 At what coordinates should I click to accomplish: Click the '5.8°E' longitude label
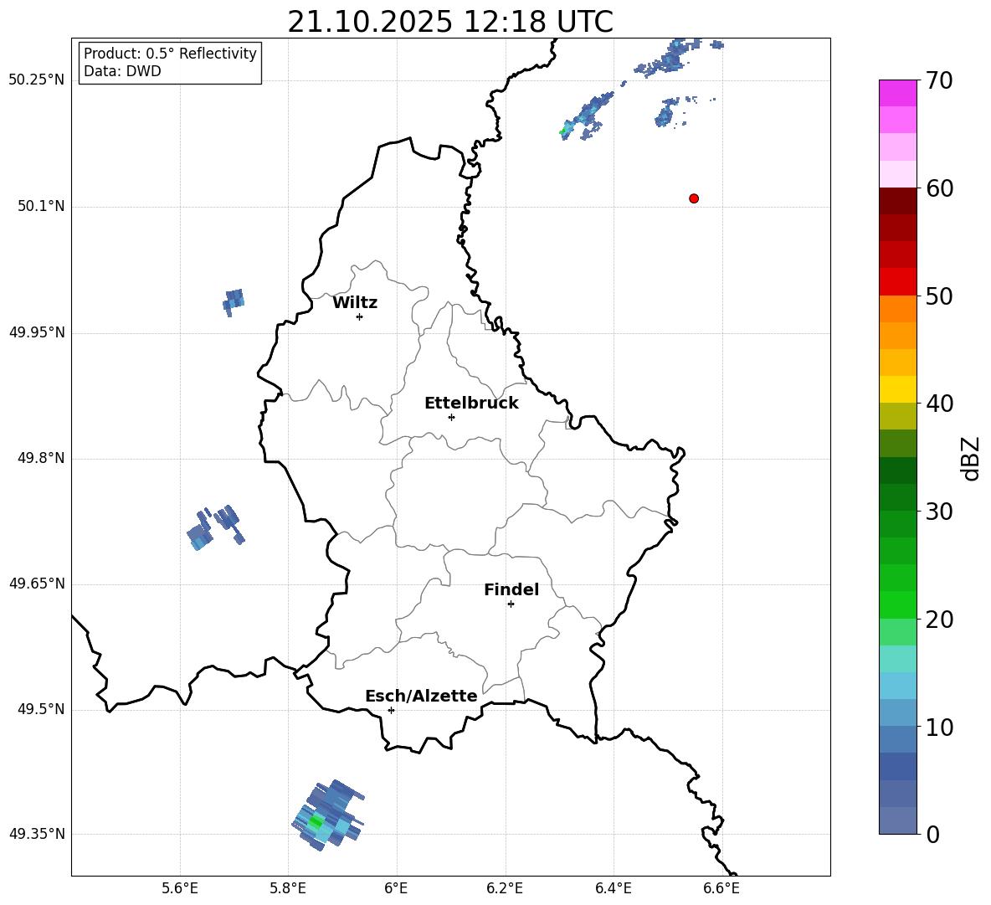pos(288,888)
